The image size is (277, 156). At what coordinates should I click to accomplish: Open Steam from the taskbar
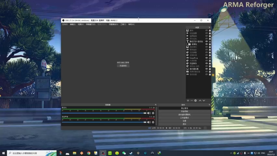(131, 153)
